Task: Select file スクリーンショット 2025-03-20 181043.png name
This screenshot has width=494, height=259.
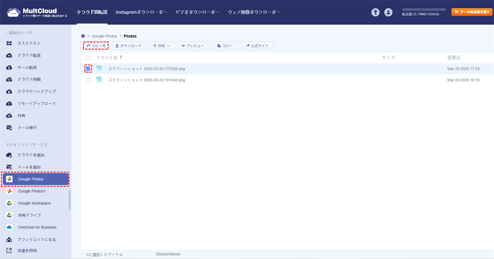Action: click(x=147, y=80)
